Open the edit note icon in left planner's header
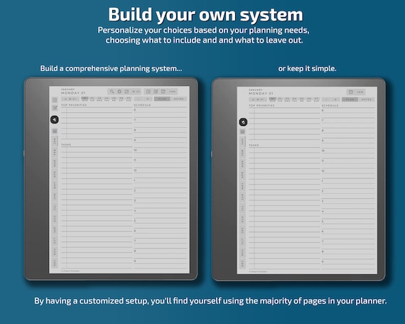405x324 pixels. 156,92
